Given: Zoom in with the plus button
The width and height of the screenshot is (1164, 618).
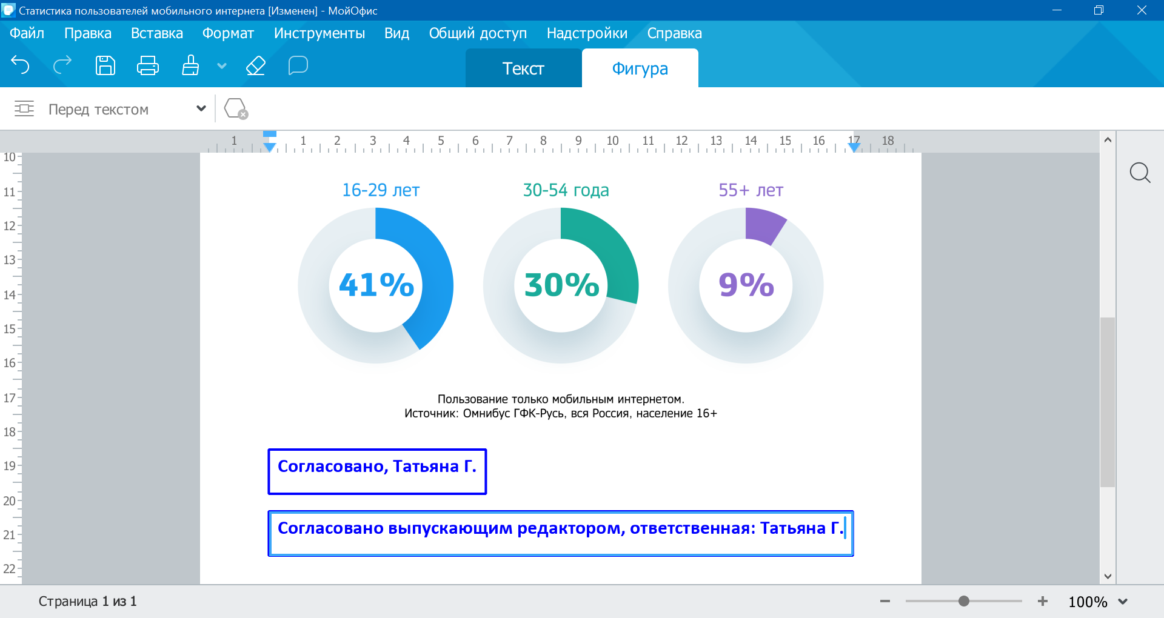Looking at the screenshot, I should (1043, 601).
